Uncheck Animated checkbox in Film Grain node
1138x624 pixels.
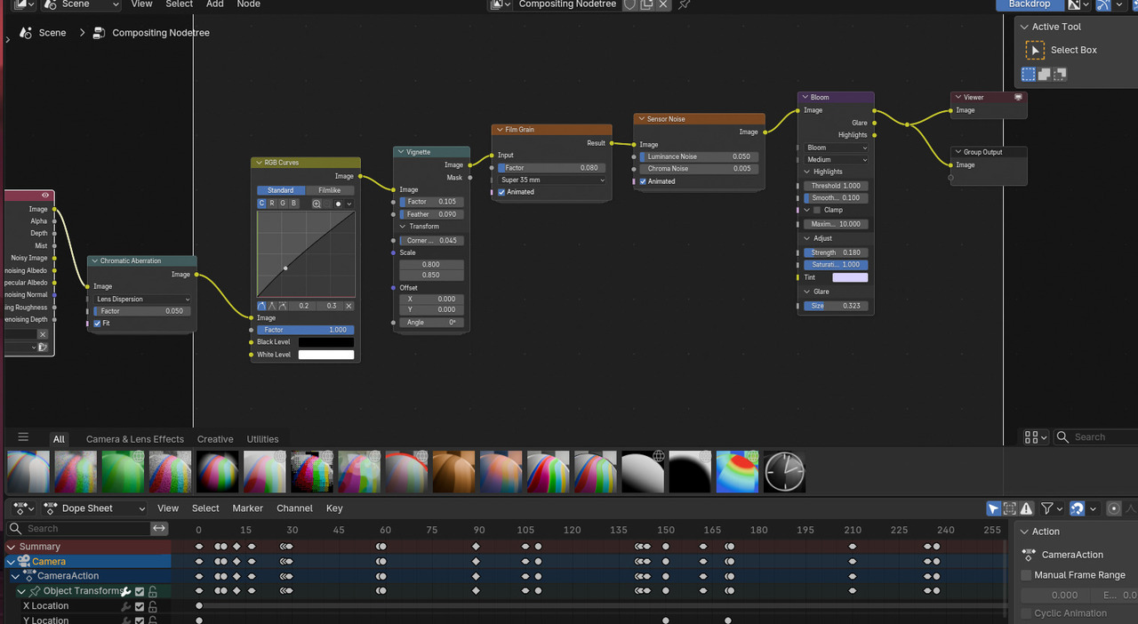click(501, 192)
